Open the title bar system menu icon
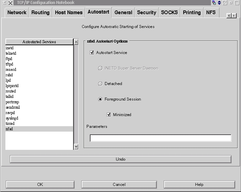The image size is (241, 192). pyautogui.click(x=3, y=3)
